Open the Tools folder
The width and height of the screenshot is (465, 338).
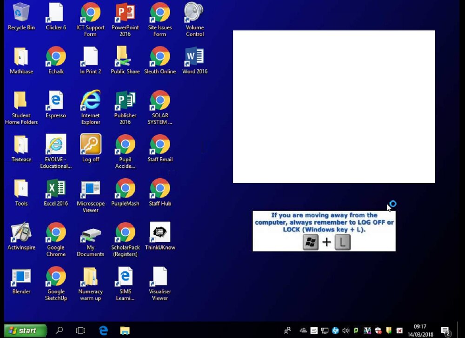[21, 192]
